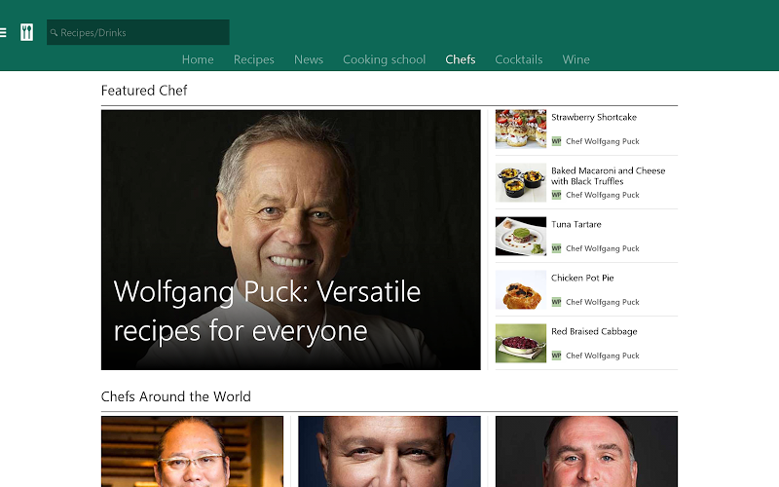779x487 pixels.
Task: Click WP badge beside Strawberry Shortcake
Action: coord(557,141)
